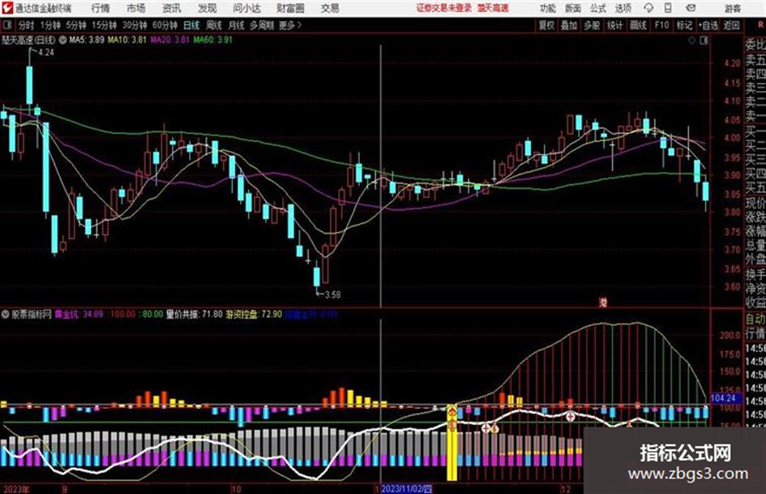Click the 叠加 overlay button
The image size is (766, 494).
pos(569,25)
